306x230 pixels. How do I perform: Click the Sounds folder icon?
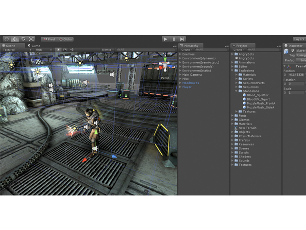click(x=236, y=160)
